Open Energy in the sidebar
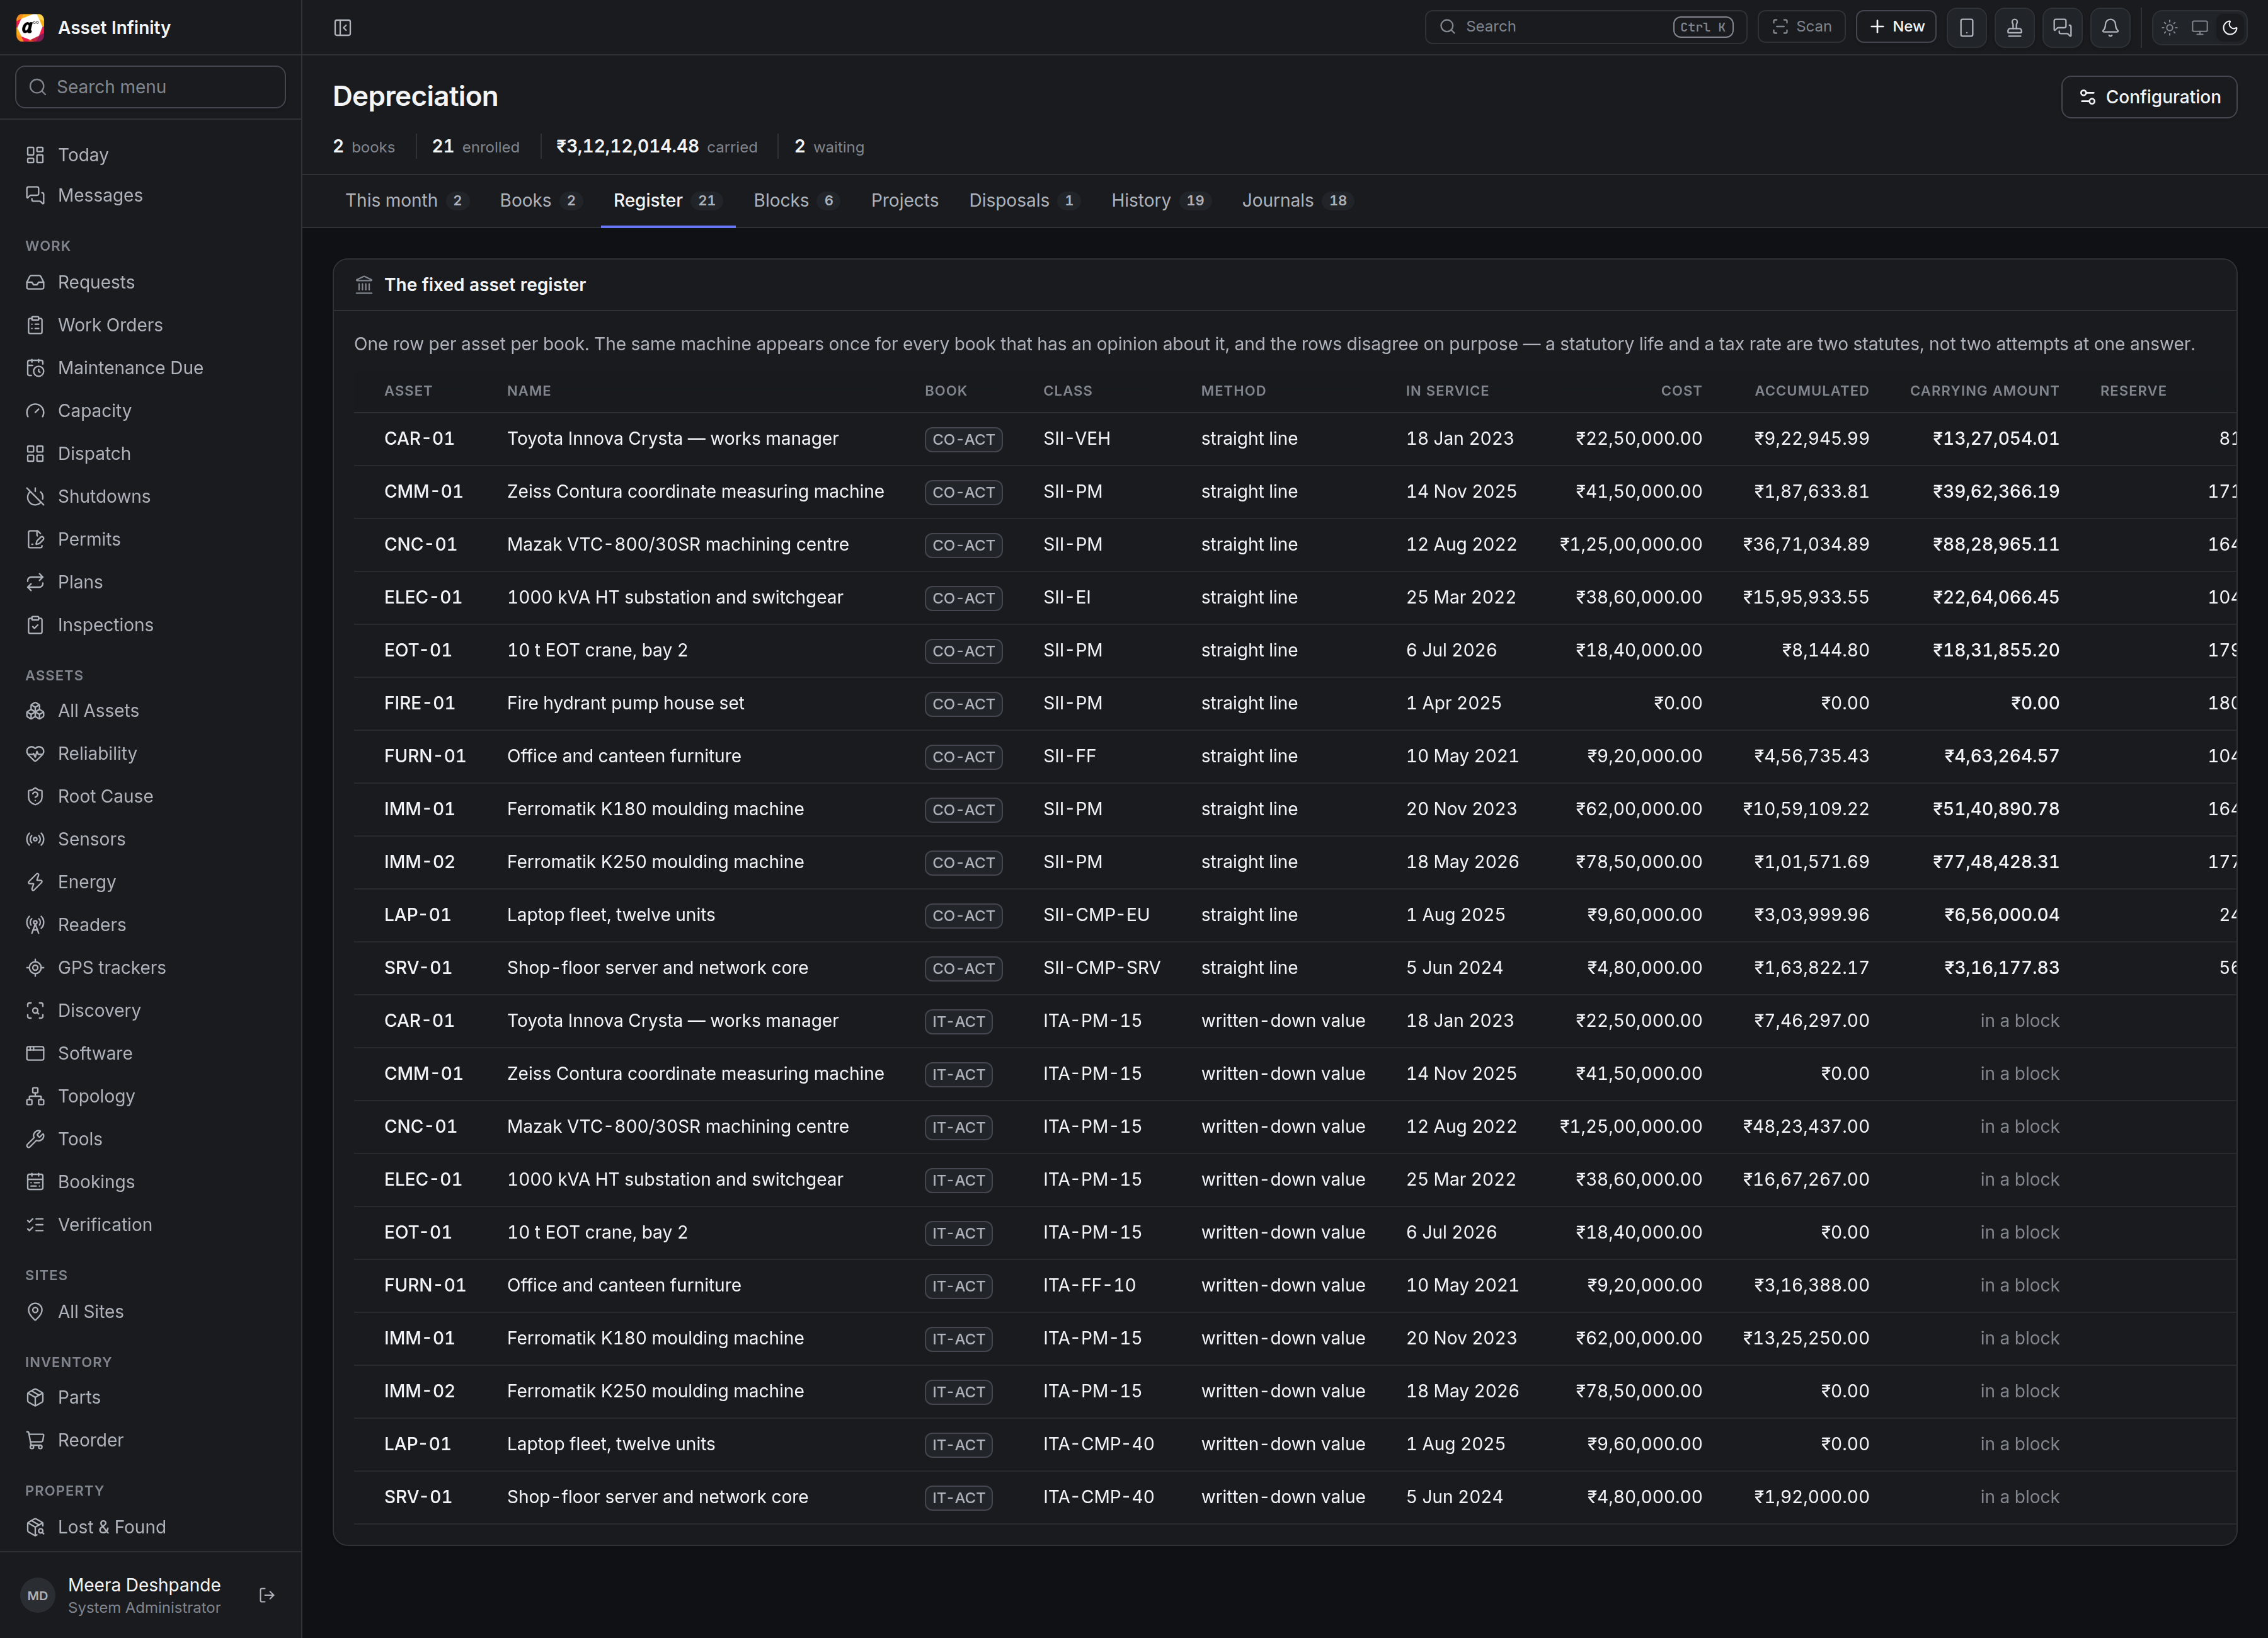This screenshot has height=1638, width=2268. tap(151, 882)
